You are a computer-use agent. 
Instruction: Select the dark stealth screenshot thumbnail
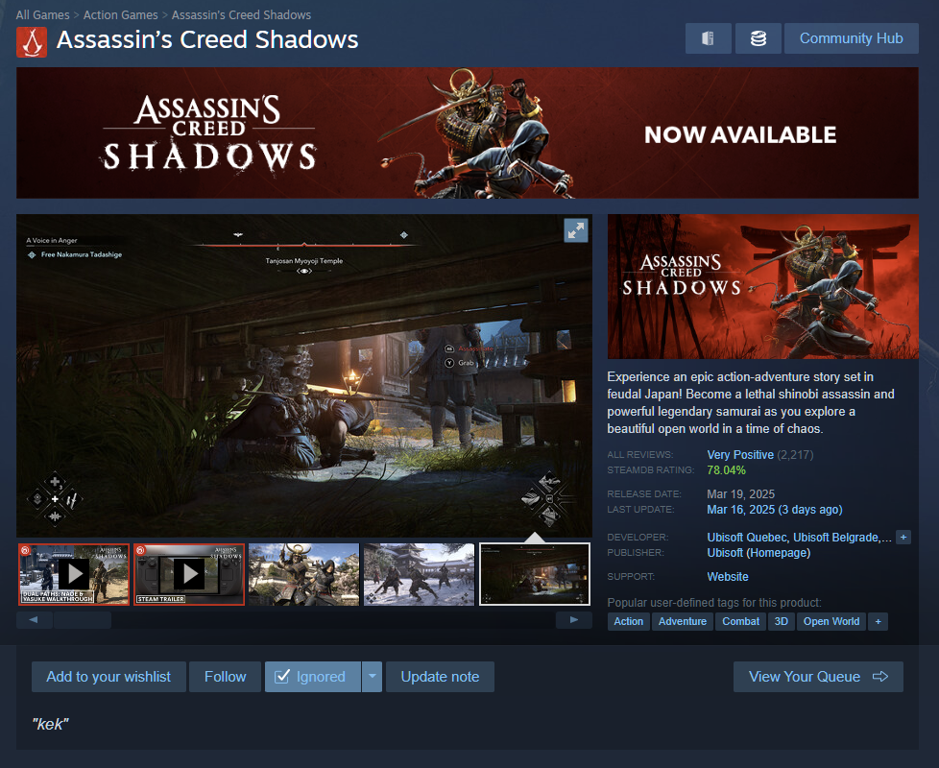tap(535, 574)
